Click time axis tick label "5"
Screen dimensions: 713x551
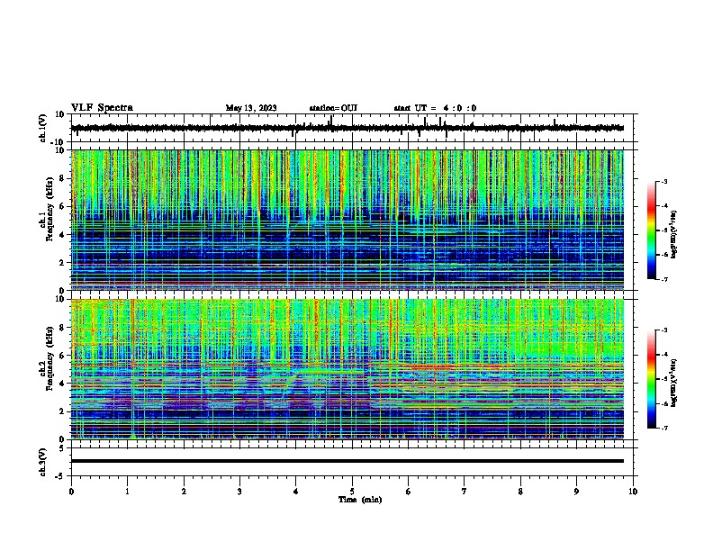(x=352, y=492)
